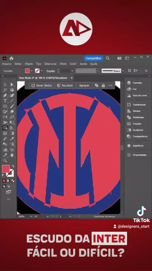Click the Illustrator home icon
The height and width of the screenshot is (271, 152).
coord(11,58)
